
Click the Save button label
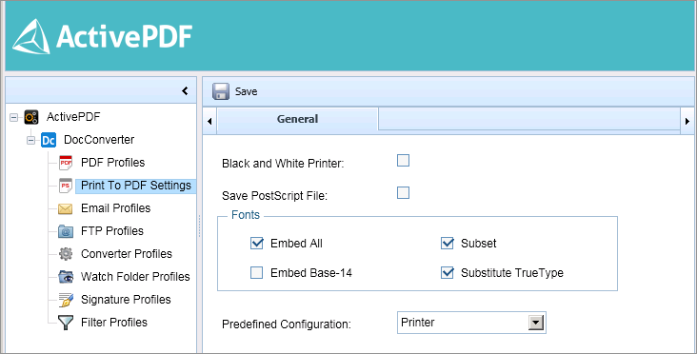point(247,91)
